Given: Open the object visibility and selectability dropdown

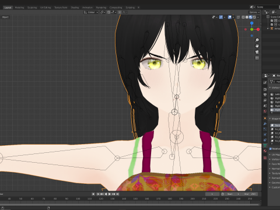Looking at the screenshot, I should coord(215,17).
